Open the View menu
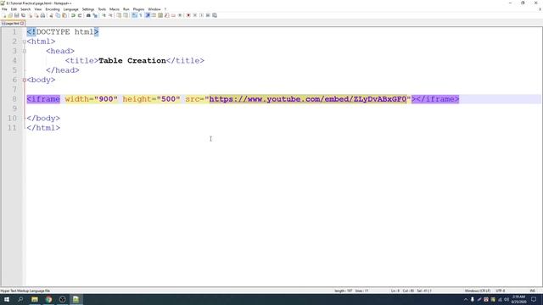The image size is (543, 305). [38, 9]
